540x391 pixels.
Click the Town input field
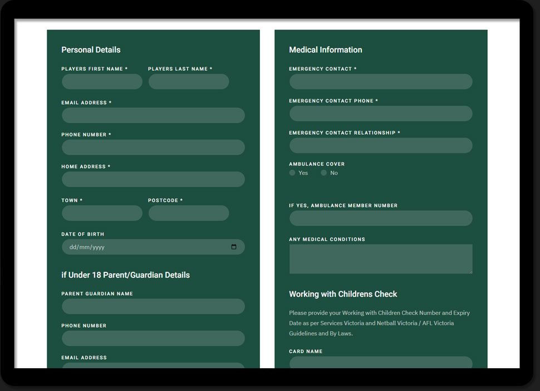pyautogui.click(x=102, y=213)
